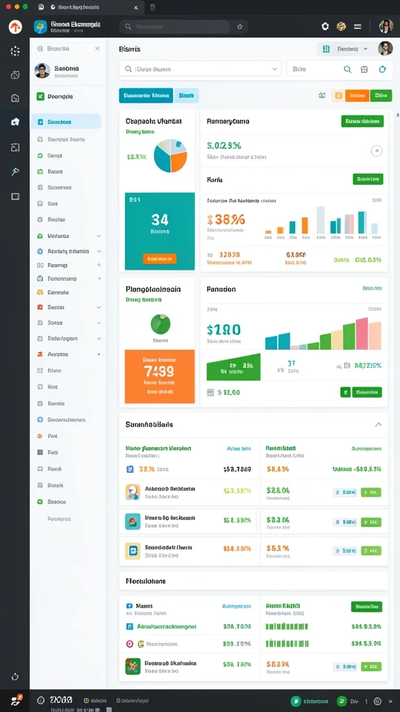Click the teal refresh icon near filter field
400x712 pixels.
pos(382,70)
